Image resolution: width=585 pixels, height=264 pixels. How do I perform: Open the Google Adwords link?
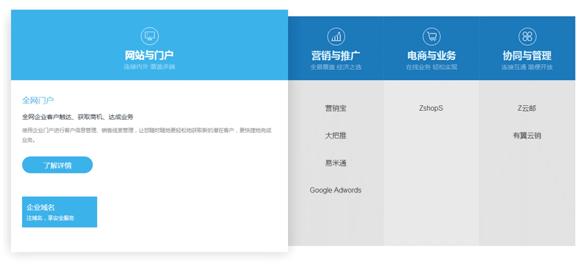336,190
